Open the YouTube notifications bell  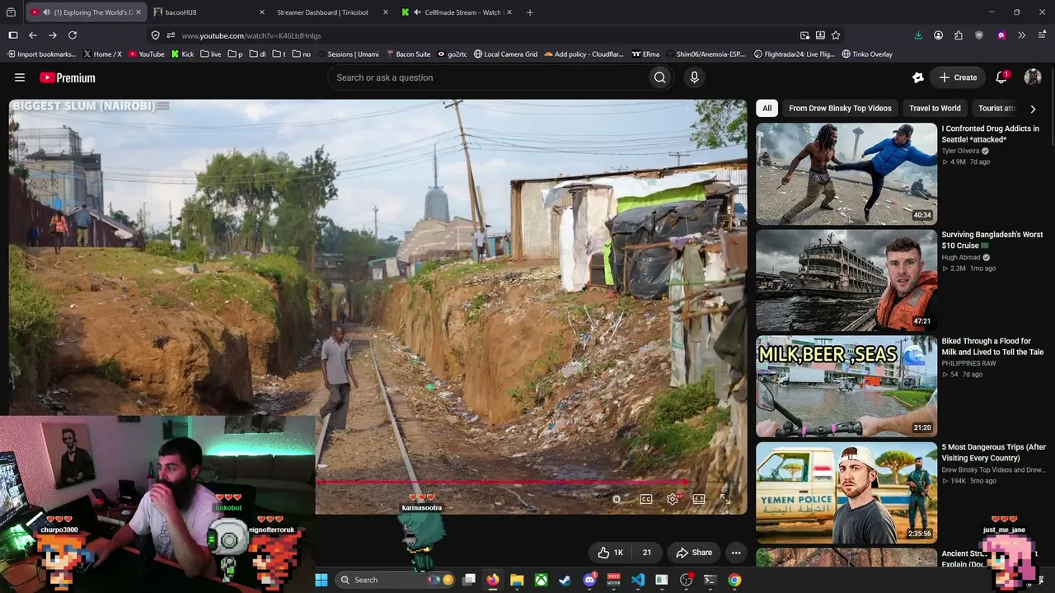tap(1001, 77)
